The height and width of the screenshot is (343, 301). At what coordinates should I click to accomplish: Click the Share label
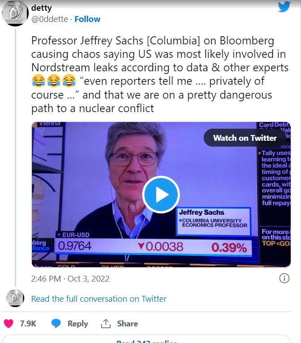click(127, 323)
